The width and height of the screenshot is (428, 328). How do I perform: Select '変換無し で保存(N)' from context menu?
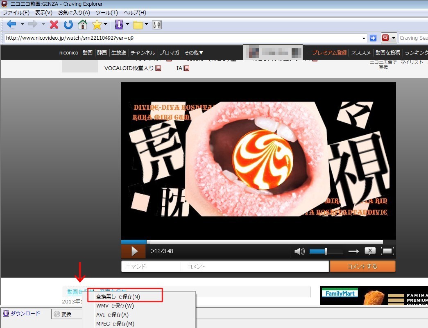pyautogui.click(x=118, y=296)
